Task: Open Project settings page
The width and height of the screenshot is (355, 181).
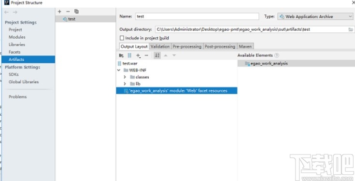Action: click(15, 29)
